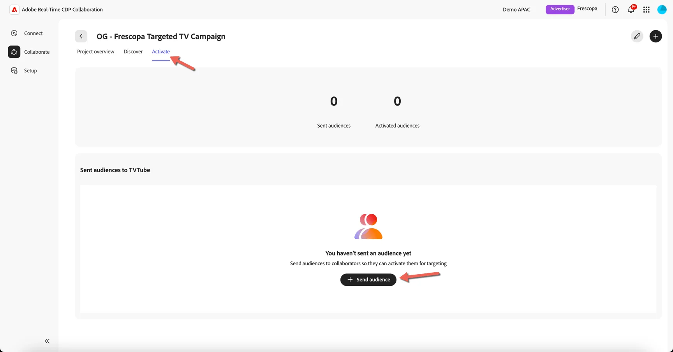Click the audience people illustration

pos(368,226)
